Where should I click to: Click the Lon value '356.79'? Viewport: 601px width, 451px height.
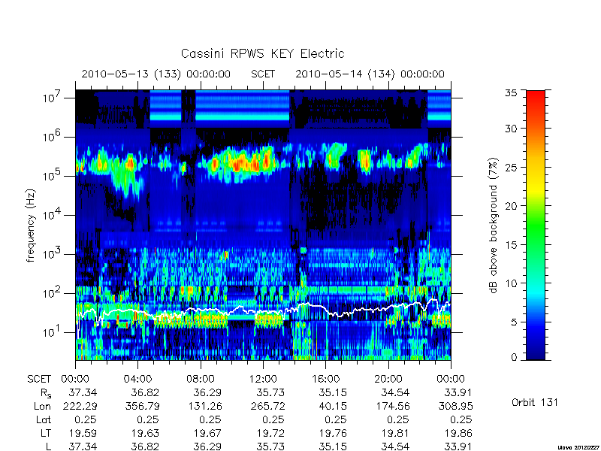(142, 406)
